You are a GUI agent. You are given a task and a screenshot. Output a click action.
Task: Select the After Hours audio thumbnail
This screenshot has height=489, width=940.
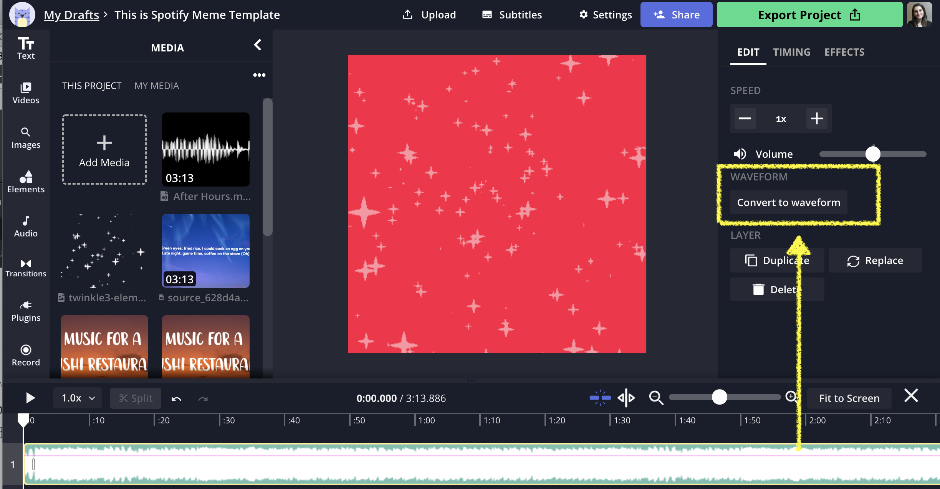[206, 149]
